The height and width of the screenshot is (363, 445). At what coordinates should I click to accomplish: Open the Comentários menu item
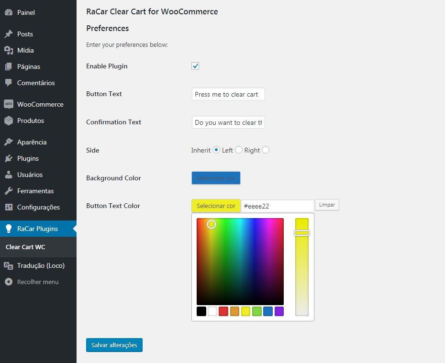pos(38,83)
